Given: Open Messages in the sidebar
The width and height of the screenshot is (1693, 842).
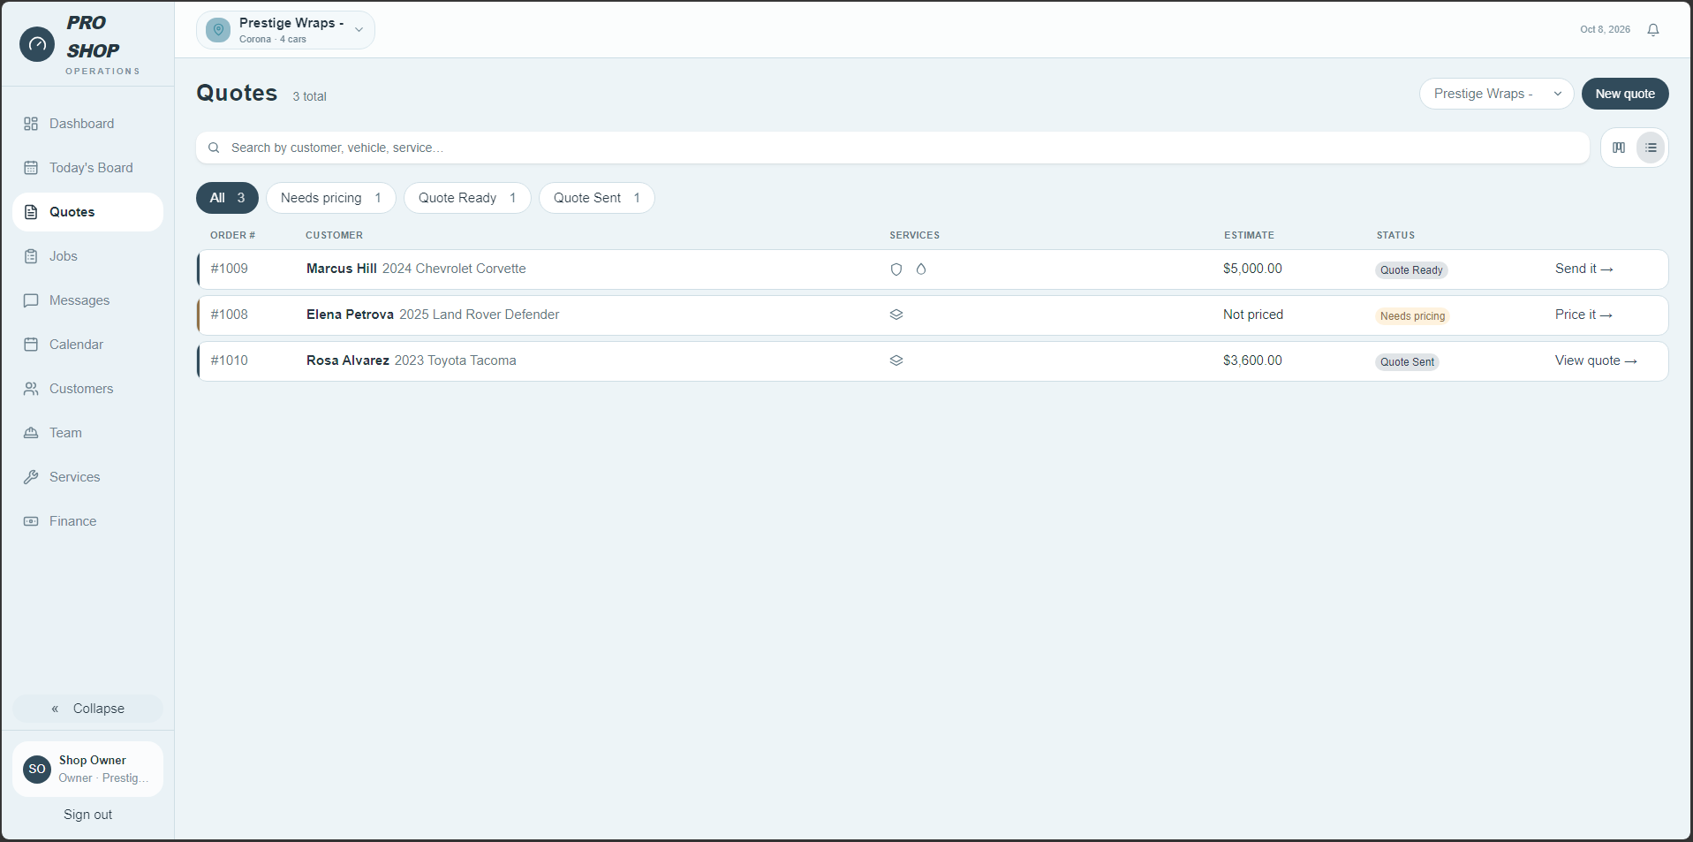Looking at the screenshot, I should (x=87, y=300).
